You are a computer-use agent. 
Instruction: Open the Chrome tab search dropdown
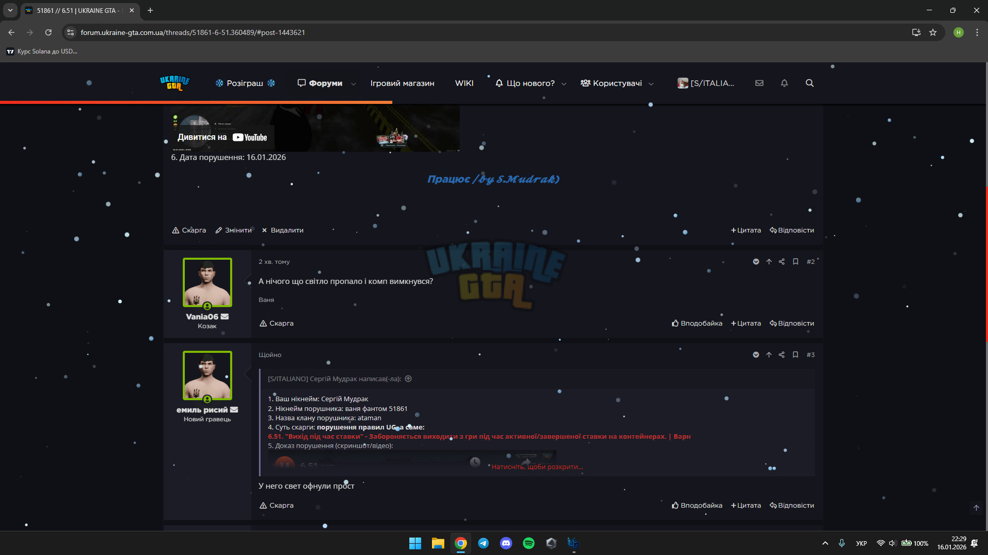point(10,10)
